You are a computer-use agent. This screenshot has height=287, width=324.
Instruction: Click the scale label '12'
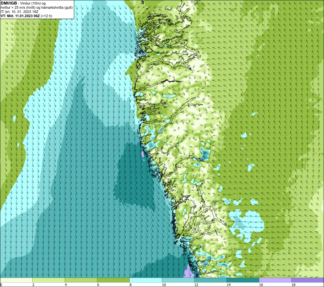(196, 285)
